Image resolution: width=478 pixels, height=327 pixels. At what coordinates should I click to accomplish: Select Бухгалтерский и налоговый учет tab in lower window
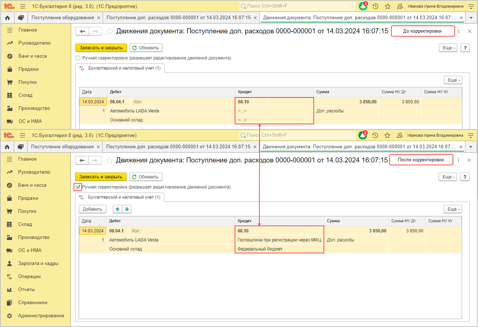click(120, 197)
